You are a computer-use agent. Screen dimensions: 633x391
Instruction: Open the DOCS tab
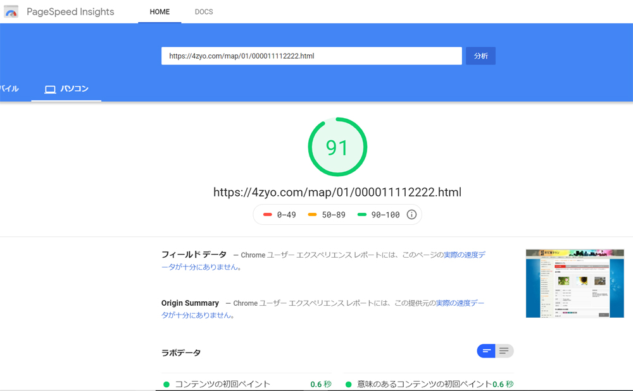tap(204, 11)
